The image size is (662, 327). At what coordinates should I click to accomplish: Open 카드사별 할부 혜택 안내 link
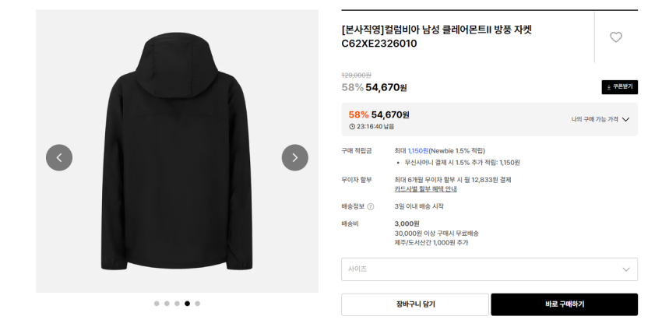[425, 189]
